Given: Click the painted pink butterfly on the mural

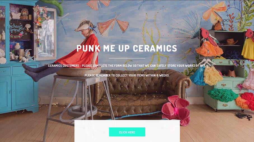Looking at the screenshot, I should [113, 25].
